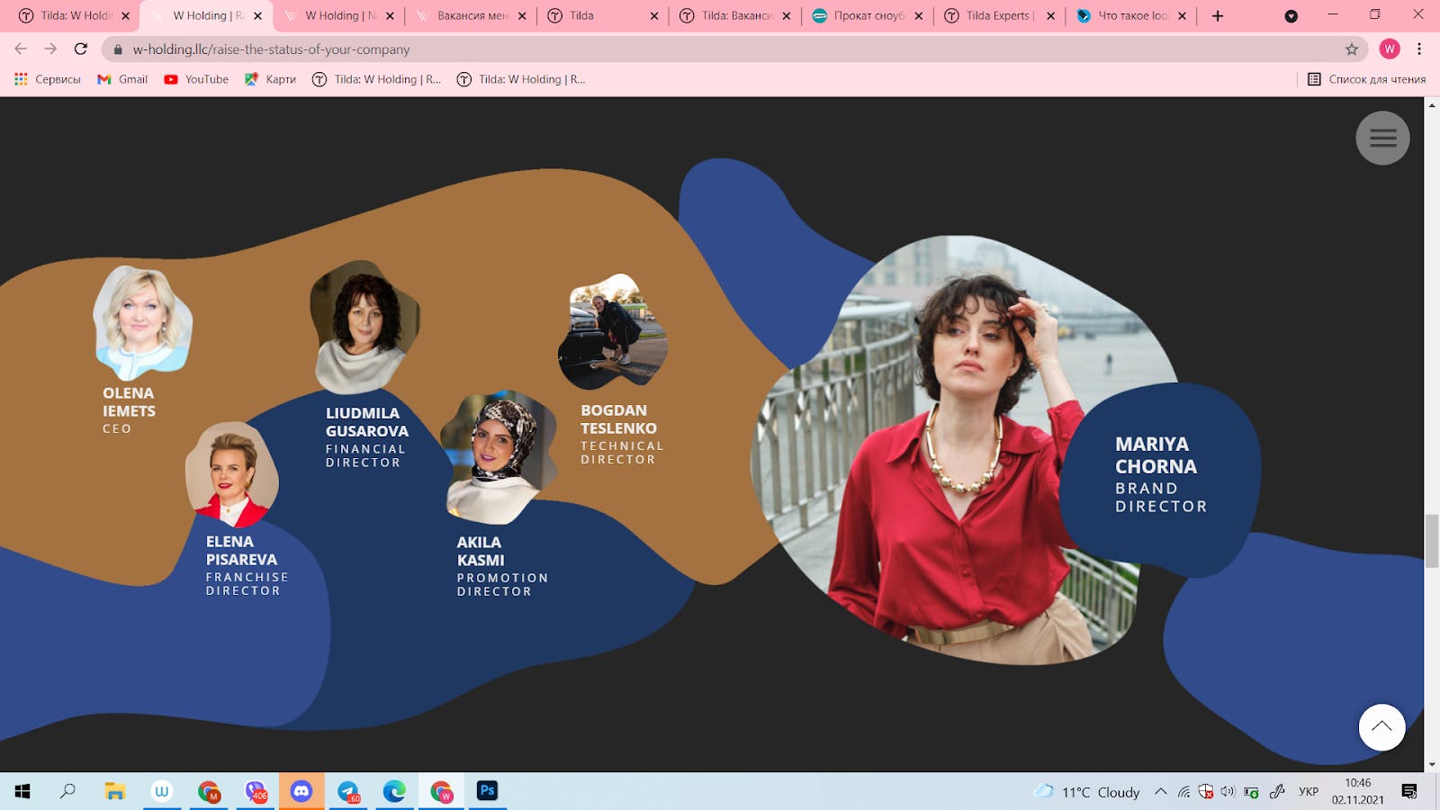Open the Gmail bookmark

click(122, 79)
